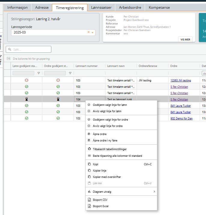The image size is (206, 215).
Task: Choose Eksport Excel menu item
Action: pyautogui.click(x=121, y=206)
